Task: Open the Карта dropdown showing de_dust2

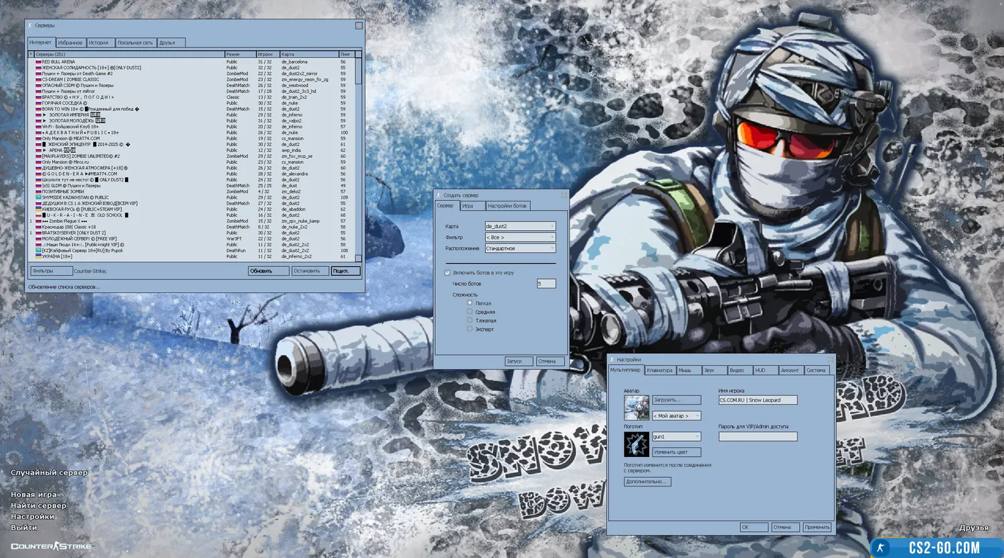Action: tap(520, 226)
